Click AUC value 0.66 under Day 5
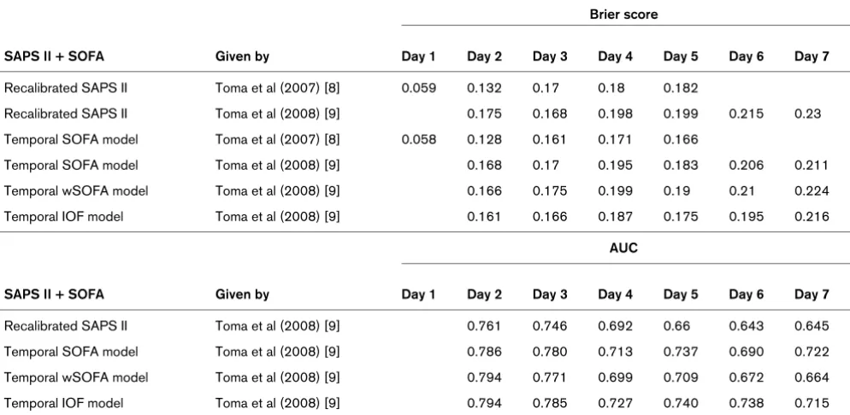 tap(676, 325)
